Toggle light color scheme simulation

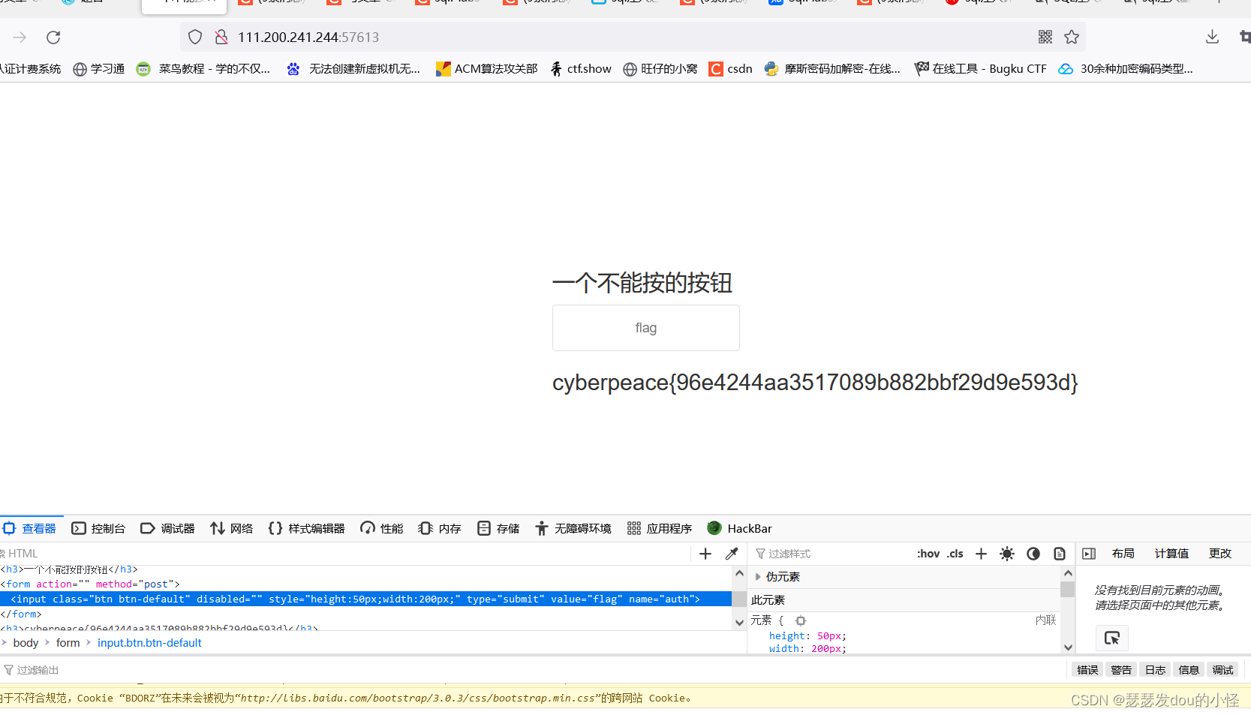[x=1007, y=554]
